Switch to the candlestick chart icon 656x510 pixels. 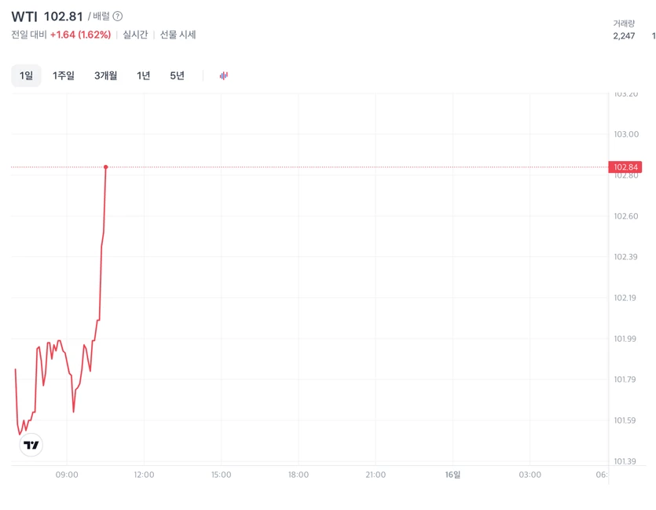(x=224, y=75)
